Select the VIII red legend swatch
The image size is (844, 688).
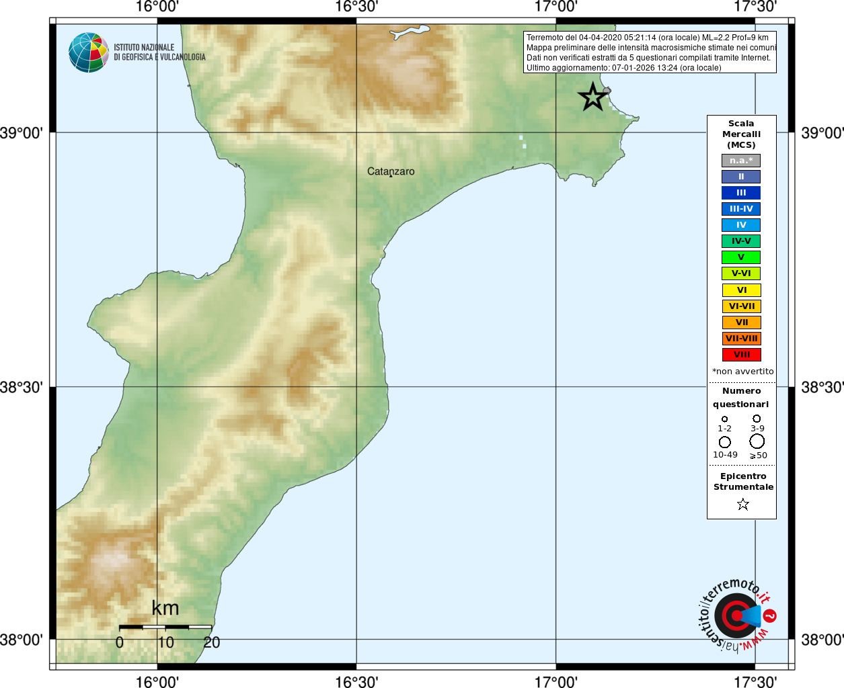pos(741,355)
